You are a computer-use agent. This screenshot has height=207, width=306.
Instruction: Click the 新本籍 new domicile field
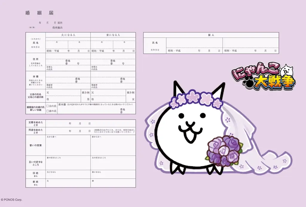pyautogui.click(x=97, y=108)
